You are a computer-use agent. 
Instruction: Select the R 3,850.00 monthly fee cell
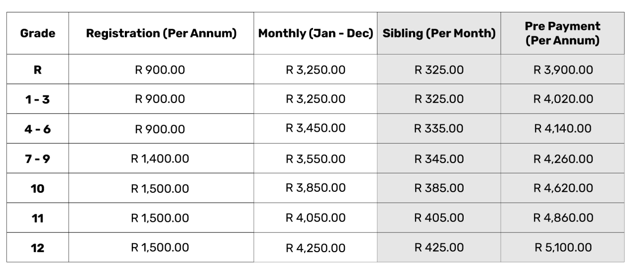(316, 188)
